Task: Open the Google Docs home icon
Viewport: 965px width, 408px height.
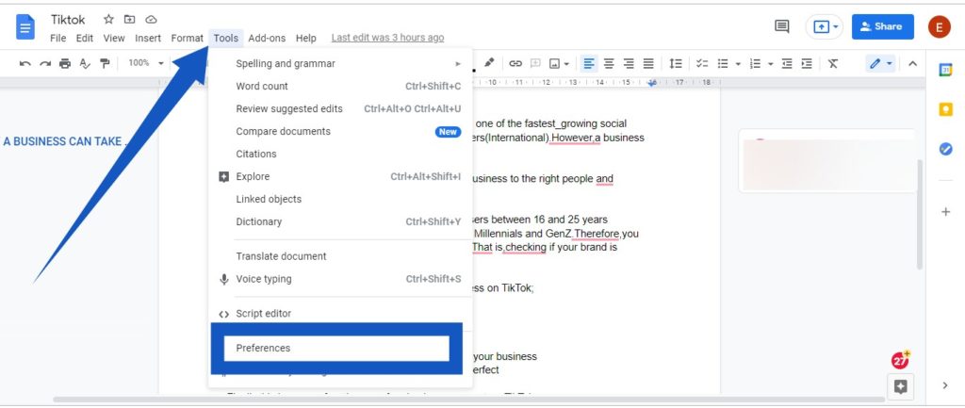Action: [25, 27]
